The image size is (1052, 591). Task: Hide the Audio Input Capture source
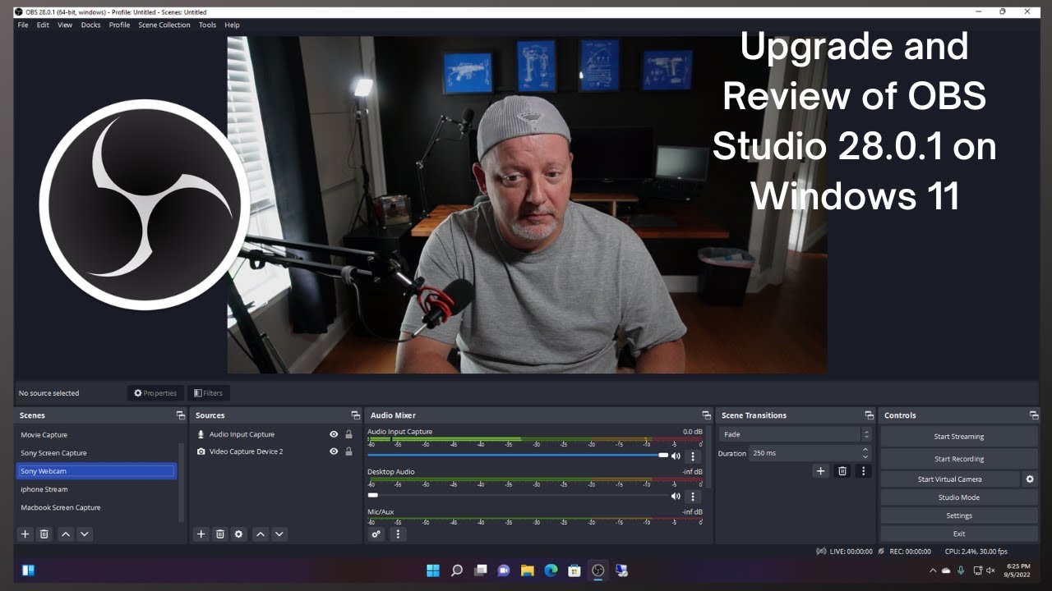334,434
